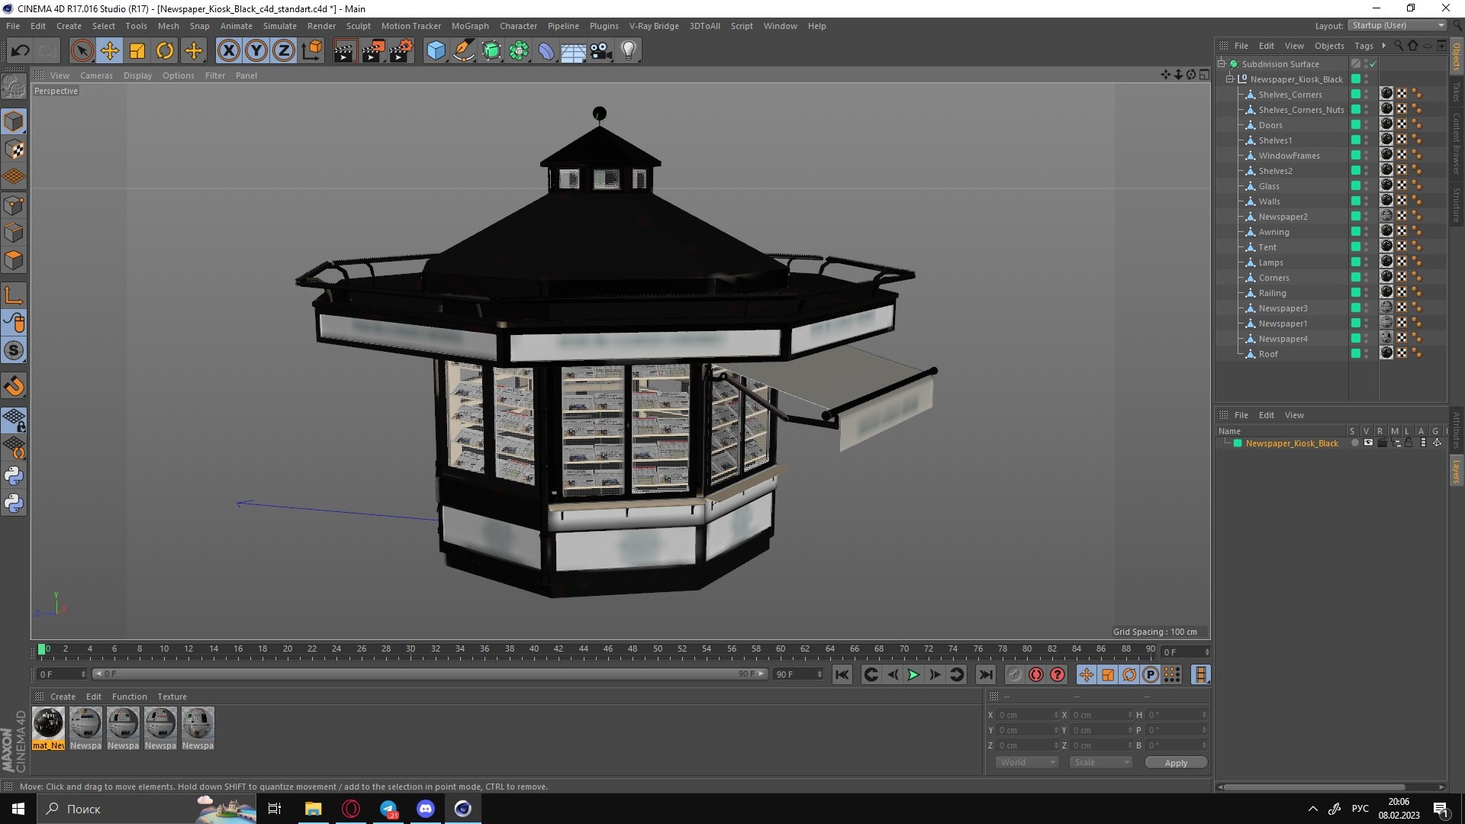1465x824 pixels.
Task: Go to end of animation
Action: tap(986, 675)
